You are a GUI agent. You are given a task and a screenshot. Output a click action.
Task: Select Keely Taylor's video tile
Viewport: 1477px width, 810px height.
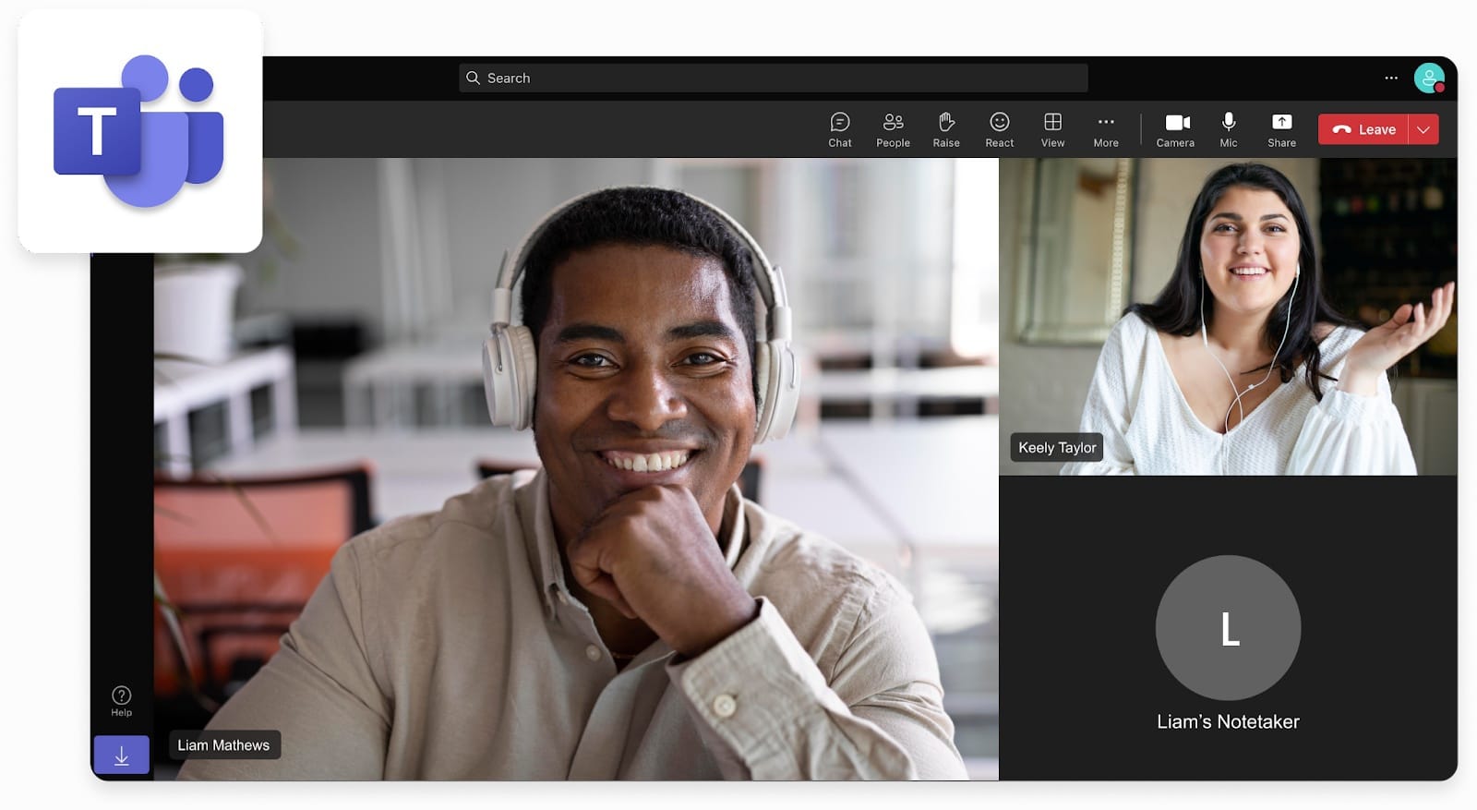[1227, 316]
